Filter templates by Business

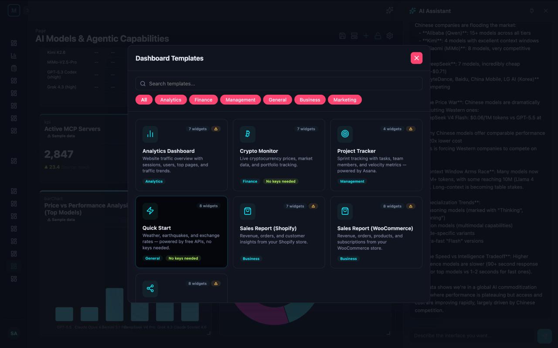[x=310, y=100]
